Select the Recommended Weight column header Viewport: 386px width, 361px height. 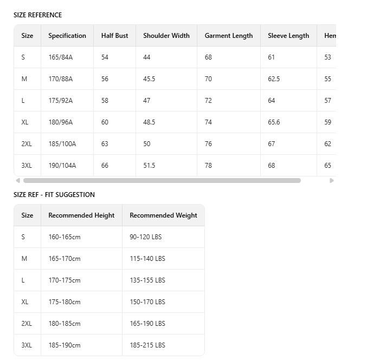[163, 215]
